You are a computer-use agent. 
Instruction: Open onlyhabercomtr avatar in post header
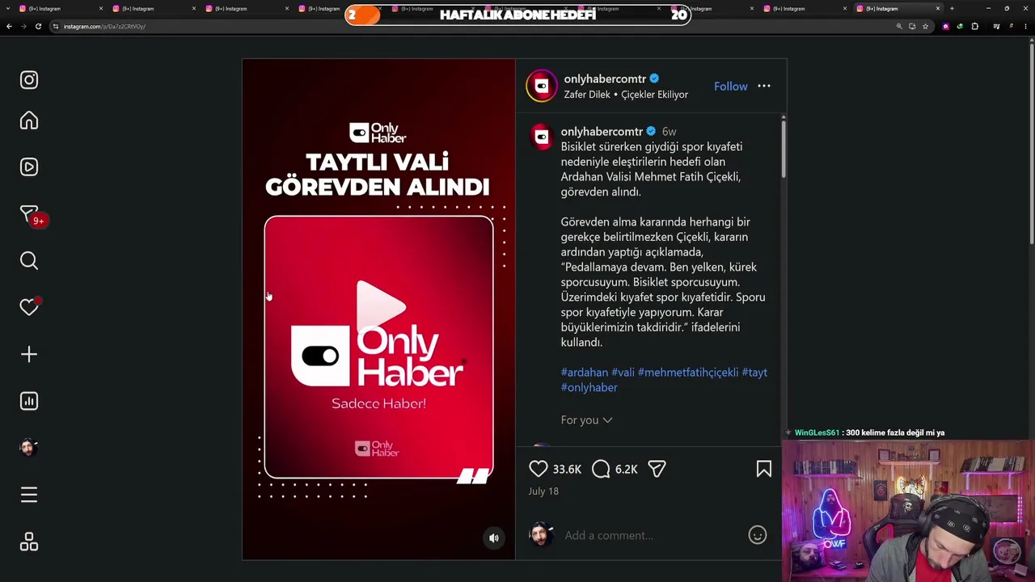click(542, 86)
